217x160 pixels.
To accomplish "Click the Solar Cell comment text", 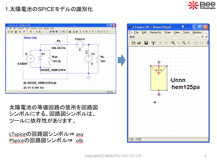I will click(30, 38).
